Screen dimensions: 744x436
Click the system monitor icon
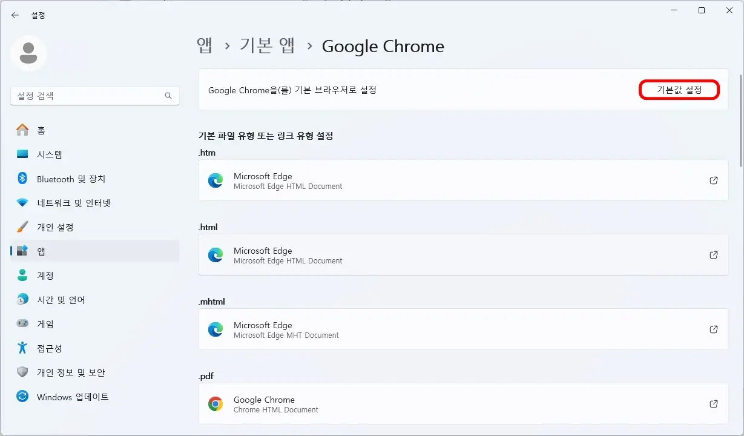pyautogui.click(x=22, y=154)
